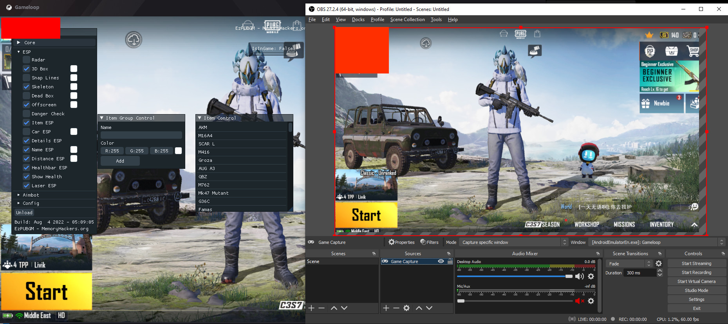The width and height of the screenshot is (728, 324).
Task: Move the source up in Sources list
Action: point(419,308)
